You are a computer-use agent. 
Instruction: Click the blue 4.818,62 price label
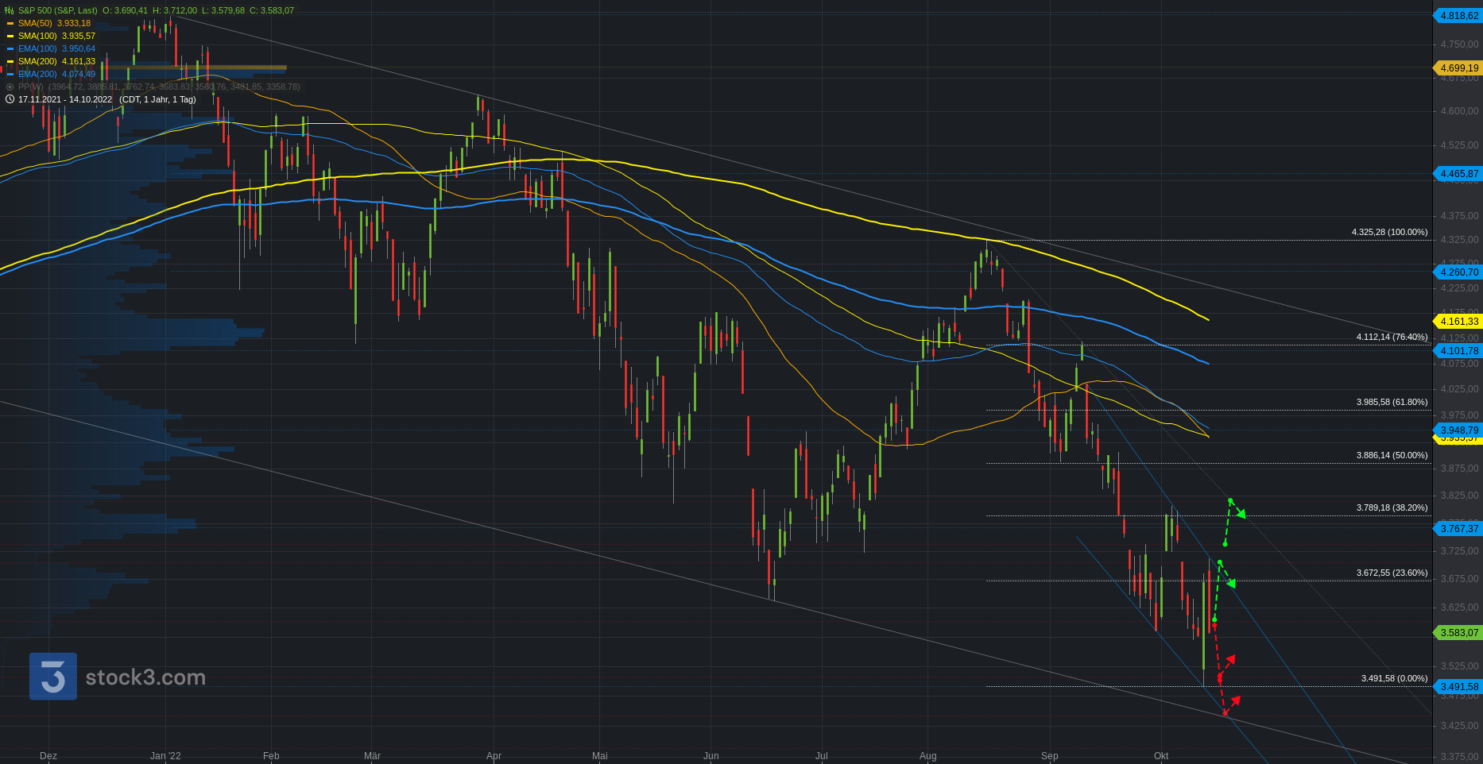point(1458,16)
